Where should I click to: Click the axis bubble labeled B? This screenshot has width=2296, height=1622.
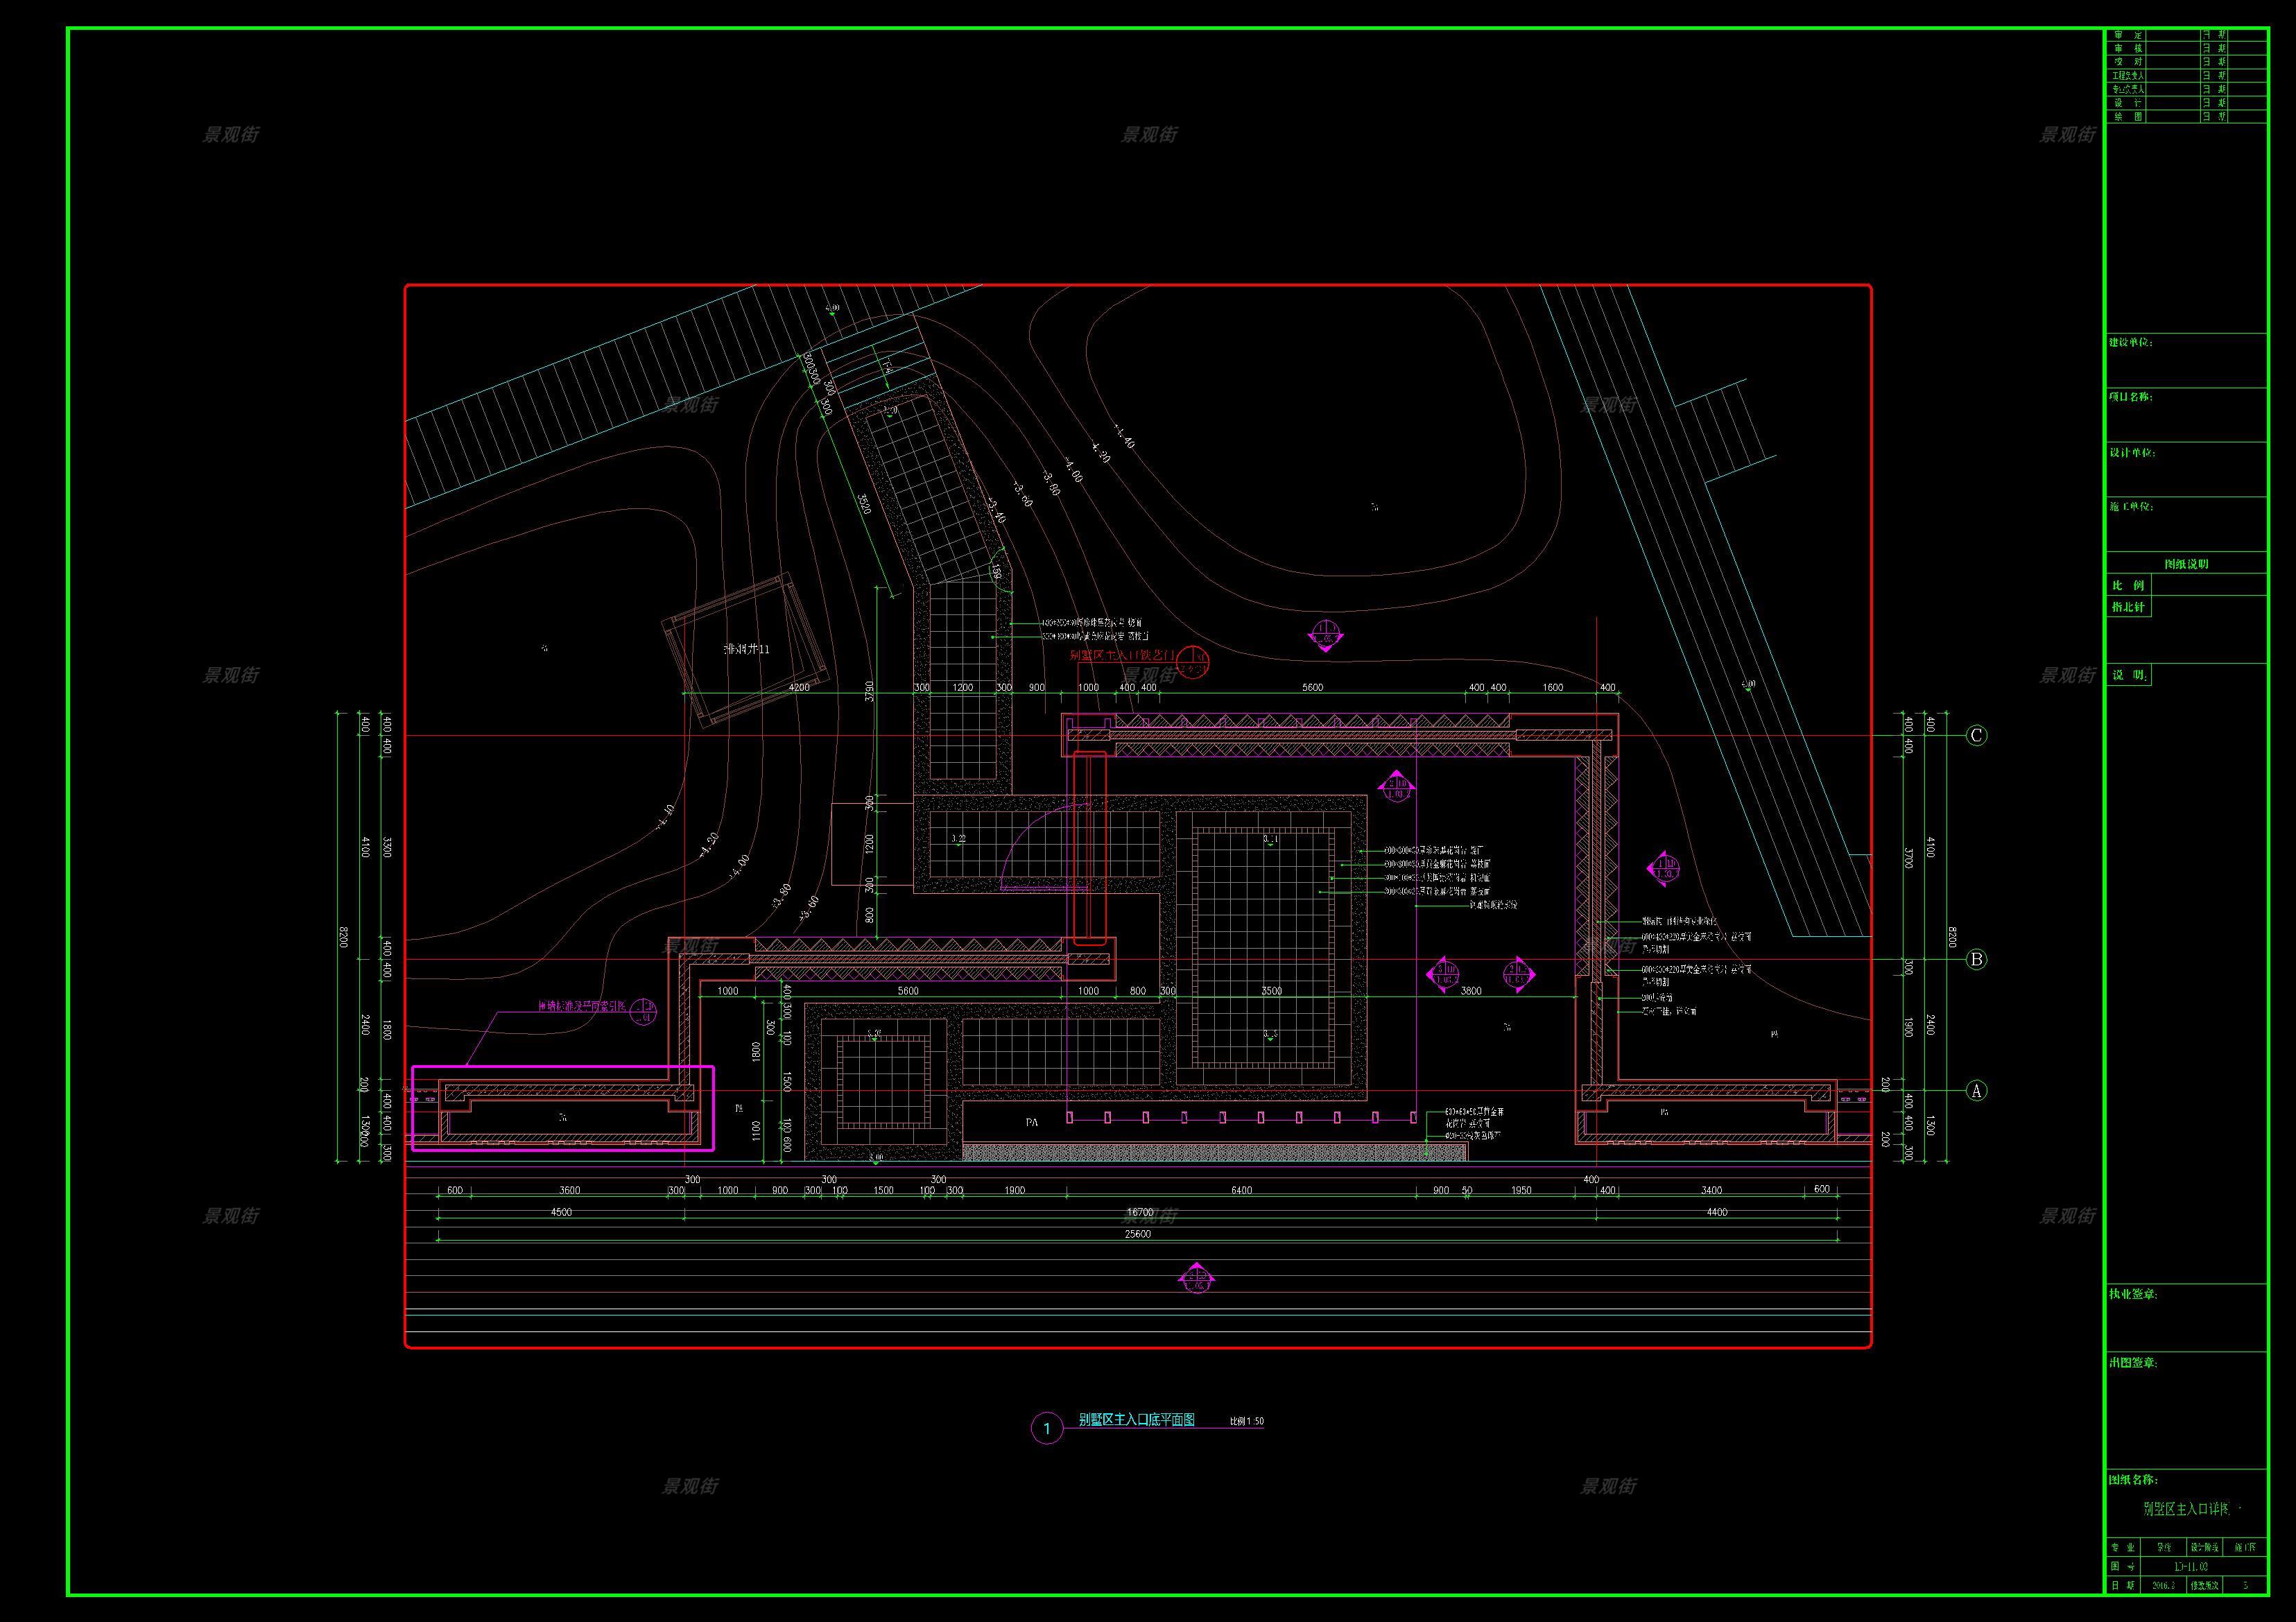1976,960
